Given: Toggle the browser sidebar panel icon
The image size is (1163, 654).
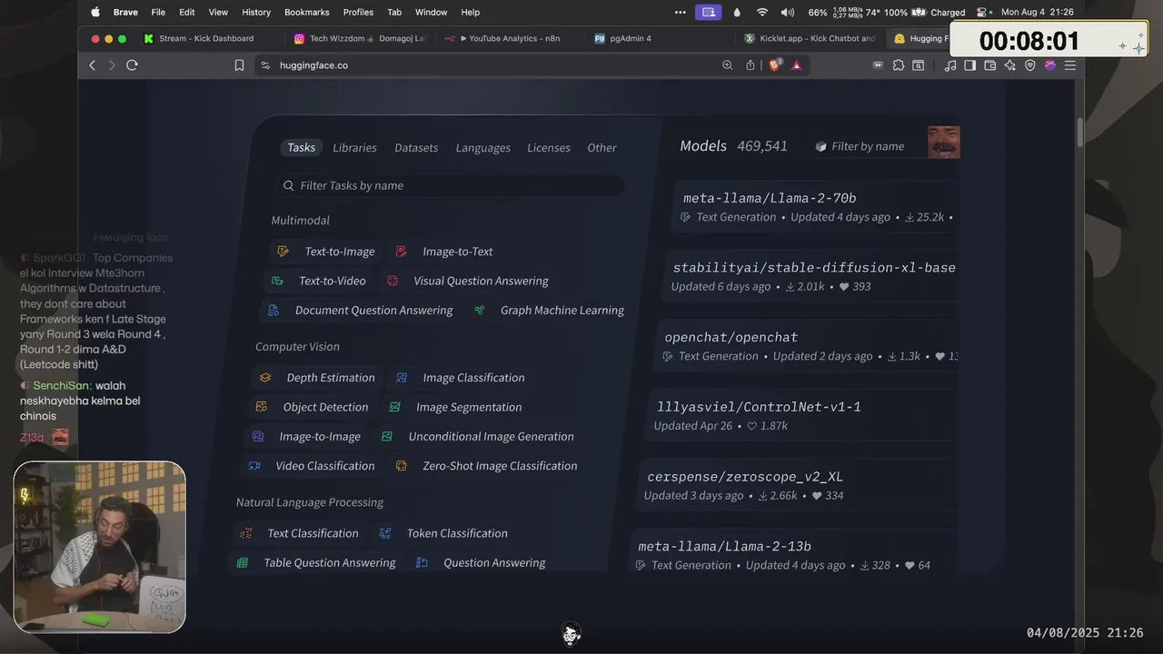Looking at the screenshot, I should click(970, 65).
